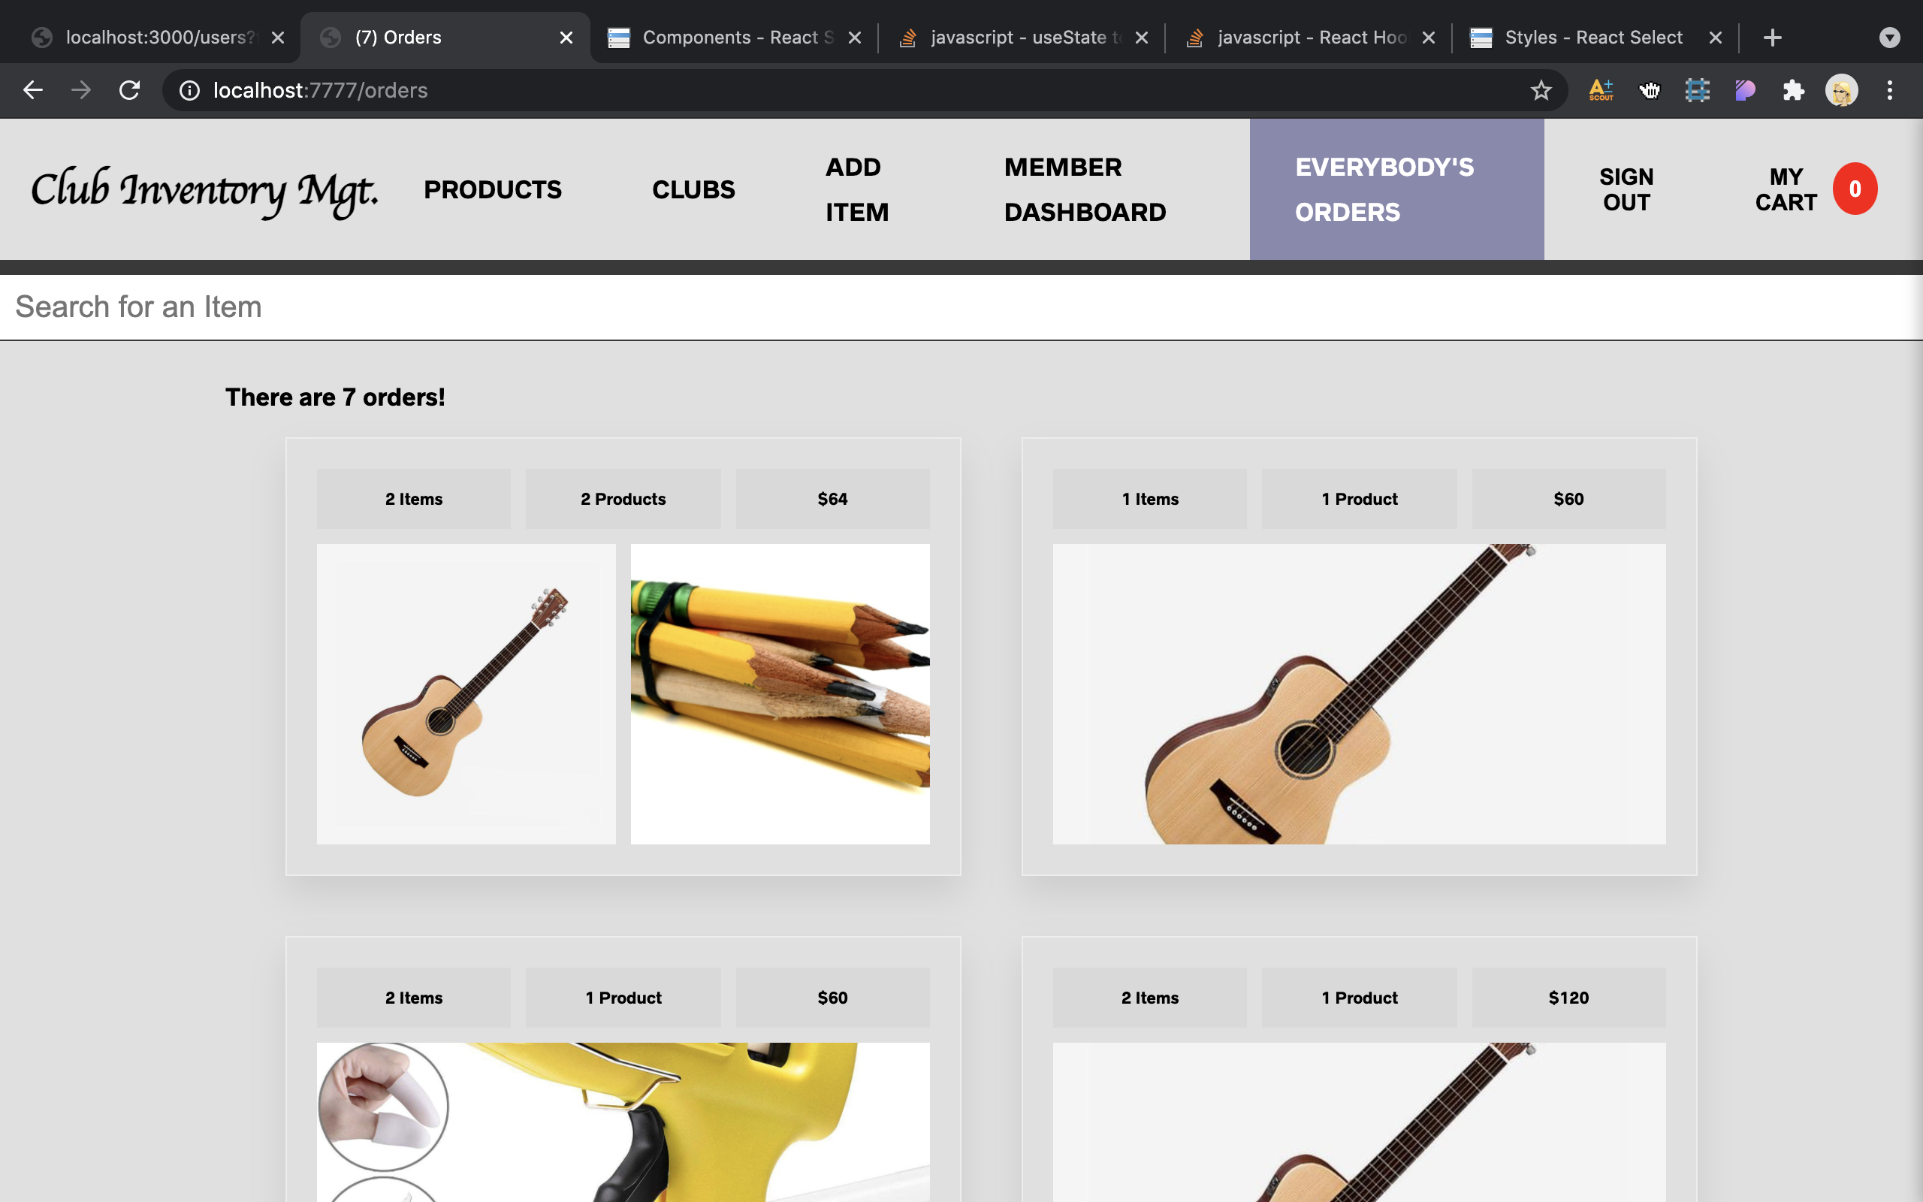This screenshot has width=1923, height=1202.
Task: Click the browser back arrow
Action: [x=32, y=90]
